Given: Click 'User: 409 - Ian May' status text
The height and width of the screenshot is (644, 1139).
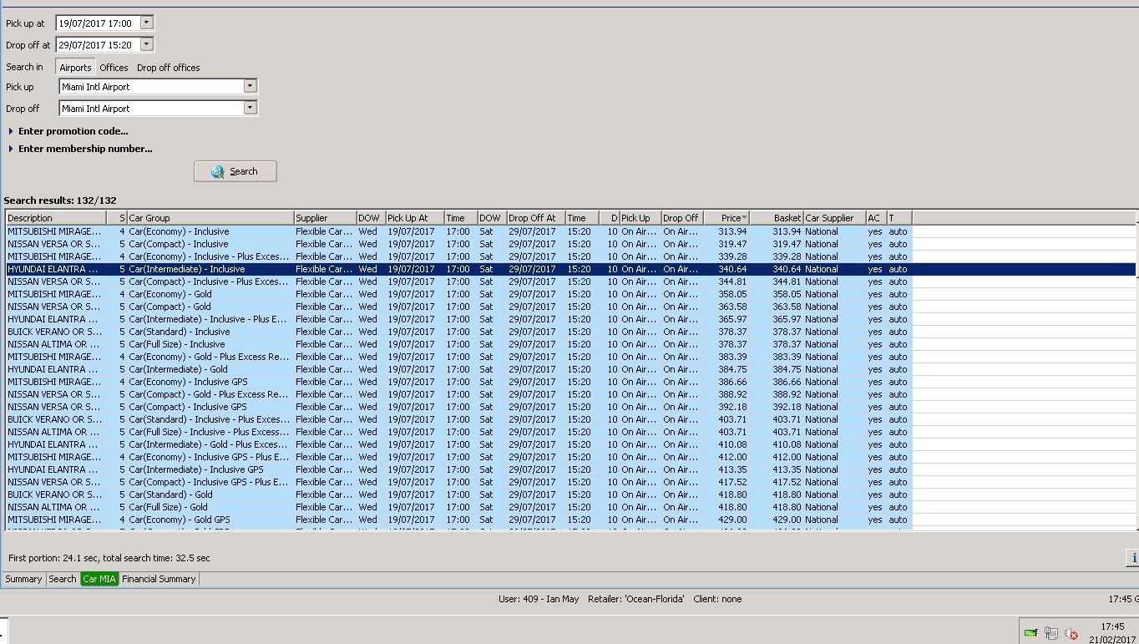Looking at the screenshot, I should point(539,599).
